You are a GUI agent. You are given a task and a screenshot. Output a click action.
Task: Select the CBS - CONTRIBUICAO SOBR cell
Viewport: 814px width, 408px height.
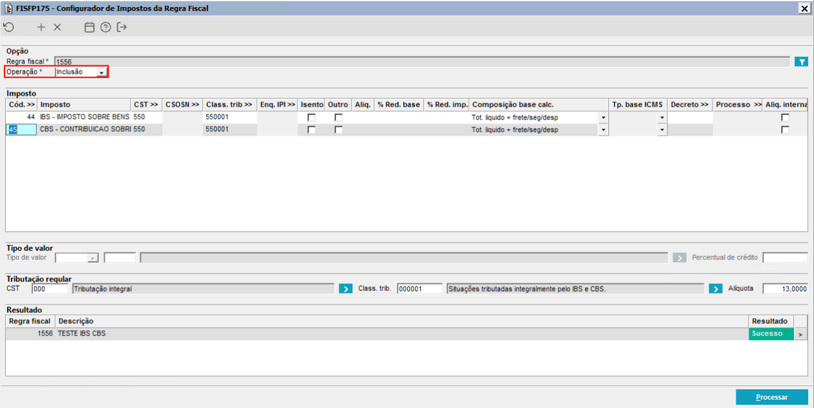point(85,130)
